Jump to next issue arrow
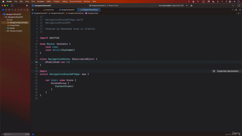The height and width of the screenshot is (136, 242). tap(240, 13)
